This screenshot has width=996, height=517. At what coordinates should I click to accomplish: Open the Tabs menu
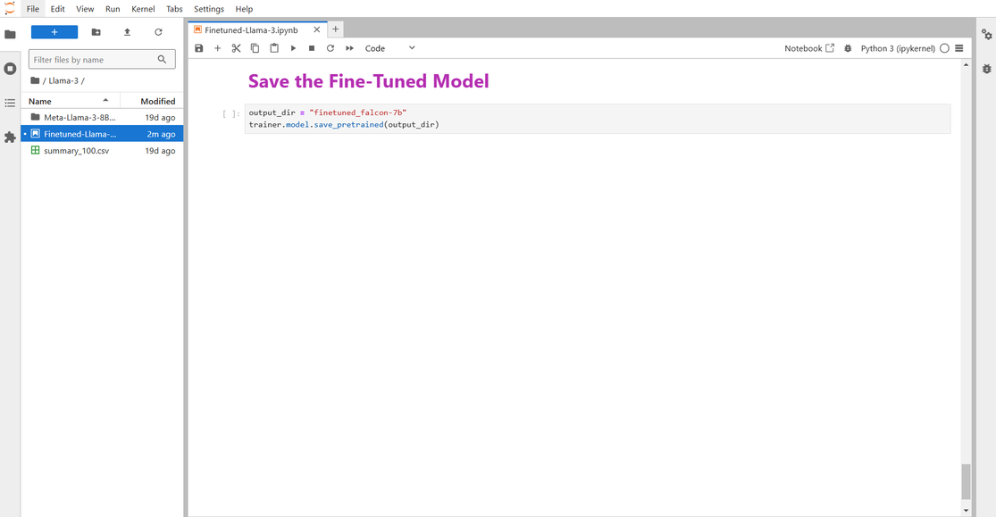point(175,9)
